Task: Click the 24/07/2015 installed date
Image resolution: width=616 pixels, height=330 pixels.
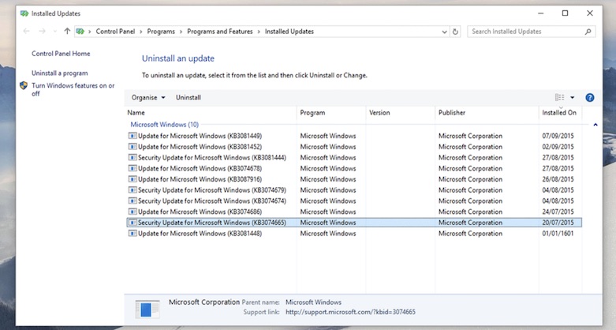Action: pos(558,212)
